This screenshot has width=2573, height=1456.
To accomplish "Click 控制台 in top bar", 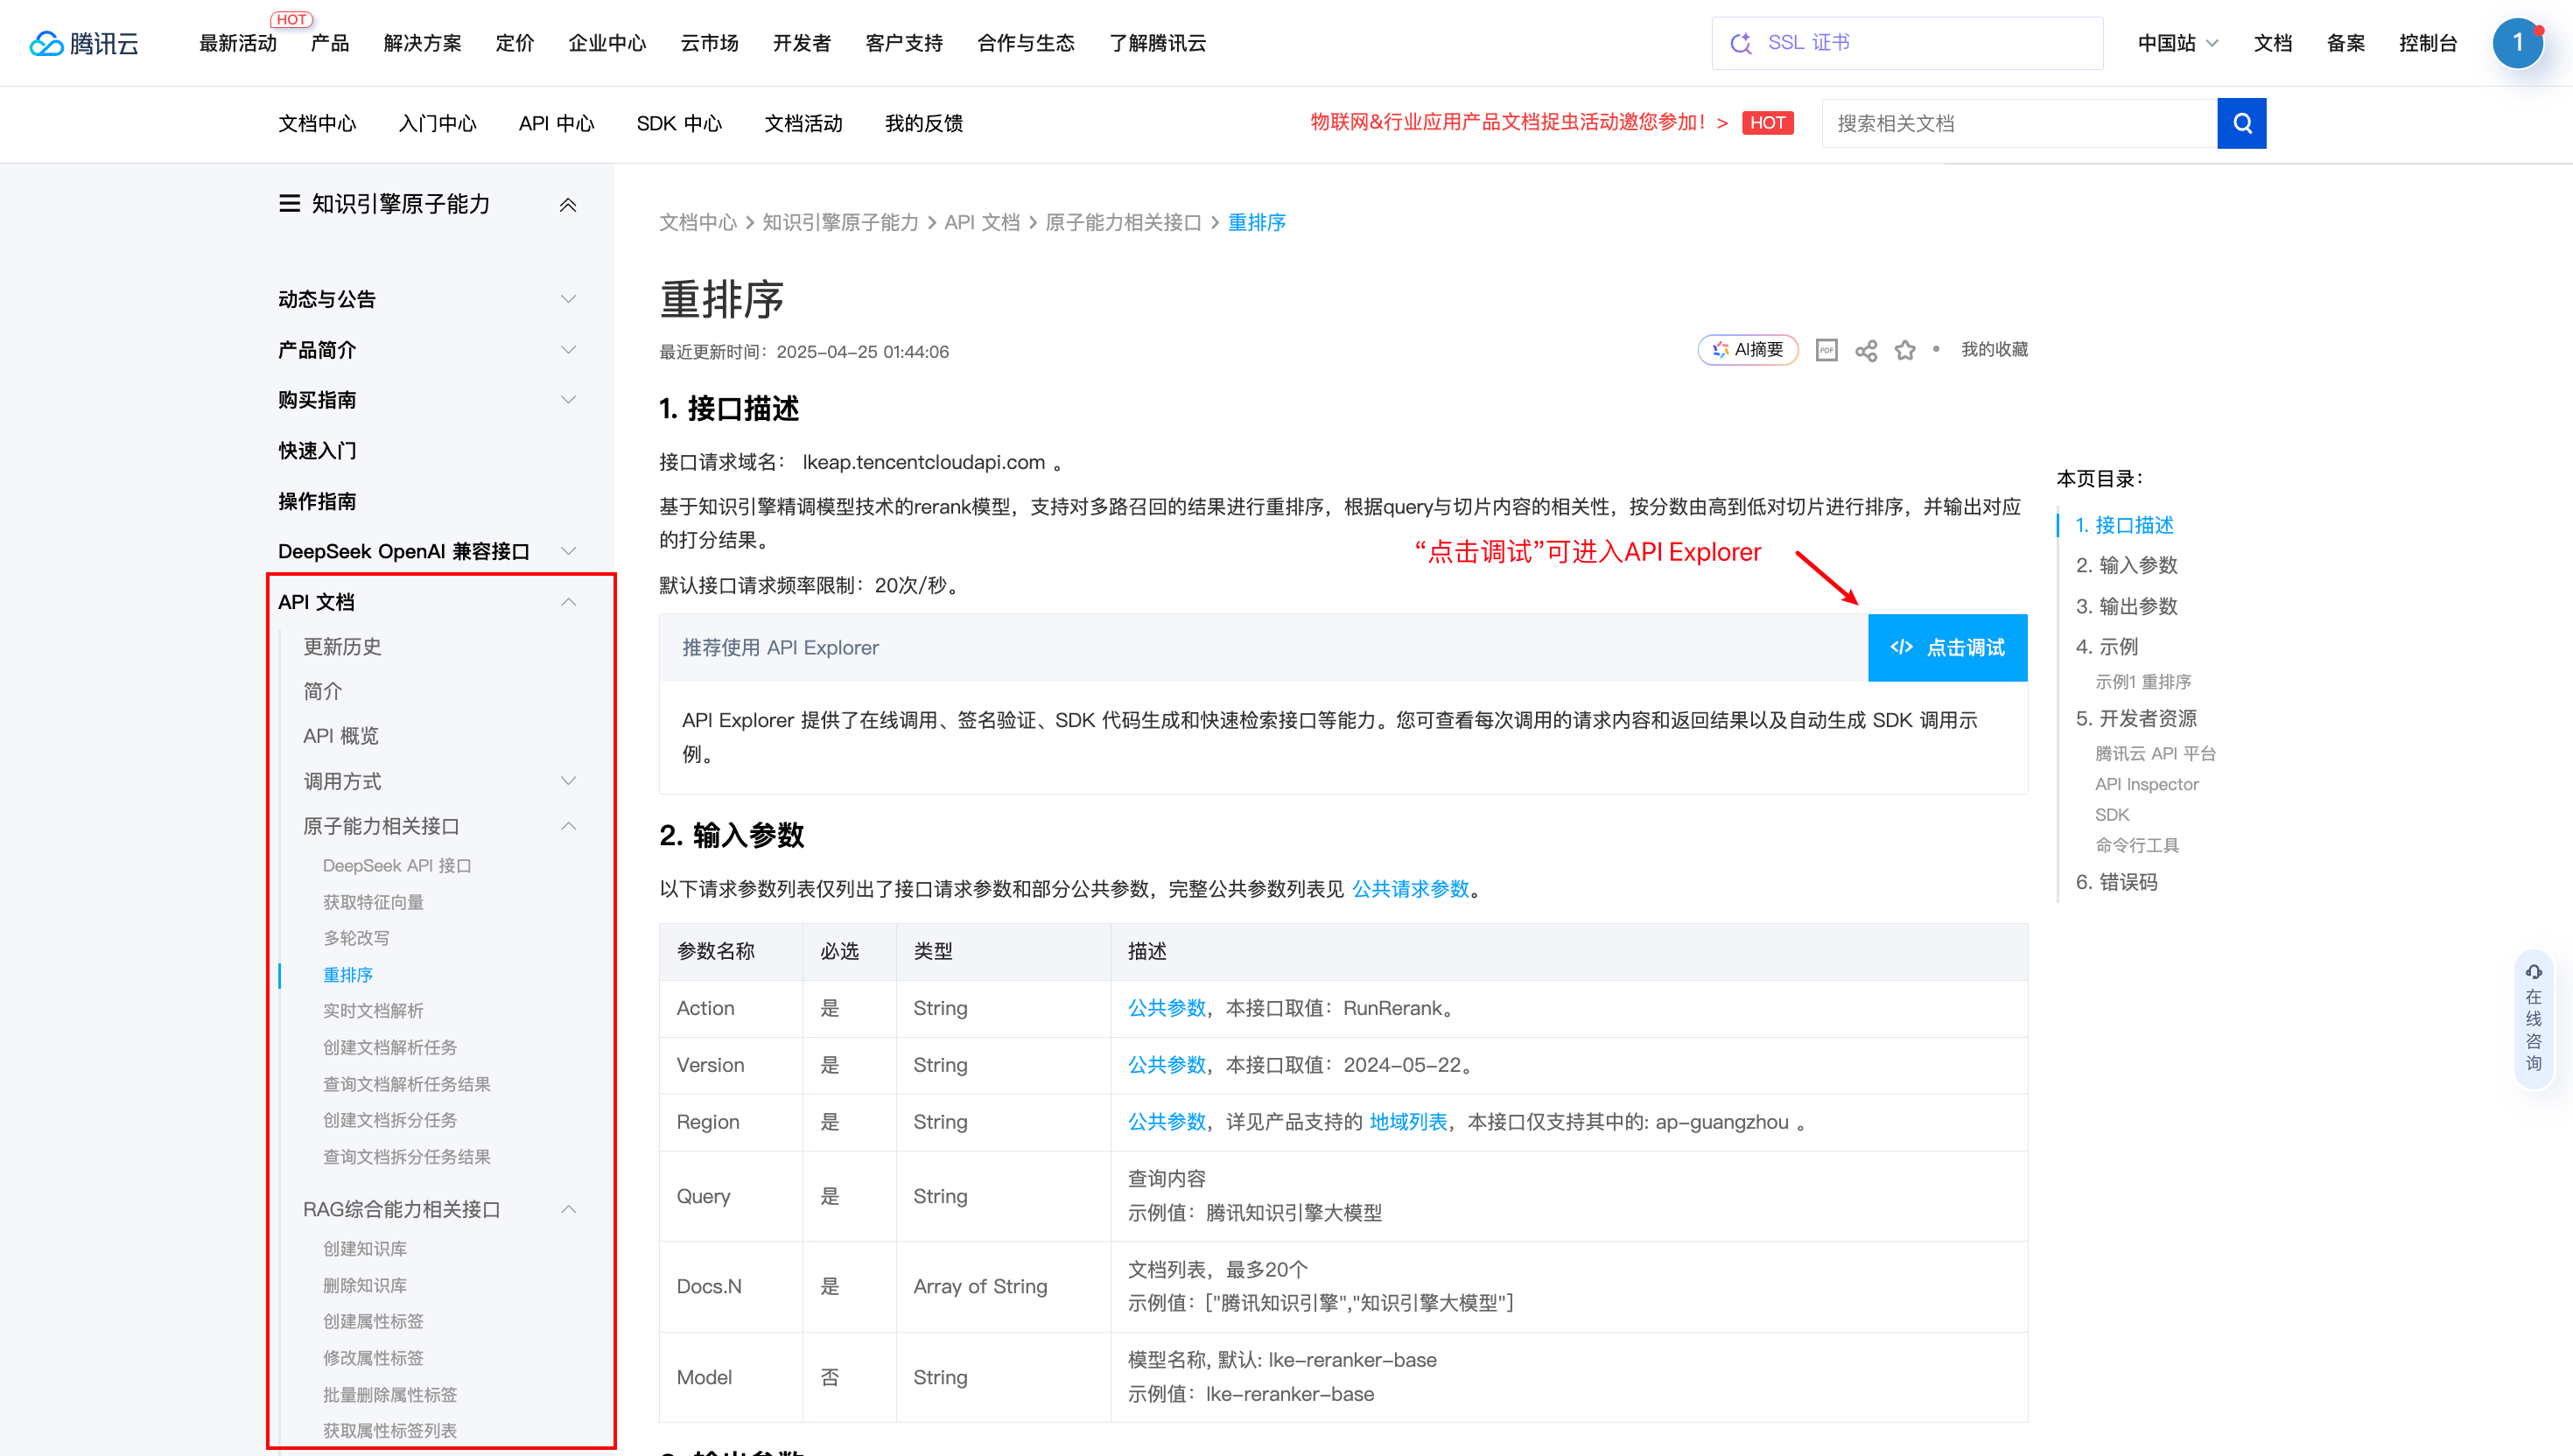I will pyautogui.click(x=2428, y=43).
